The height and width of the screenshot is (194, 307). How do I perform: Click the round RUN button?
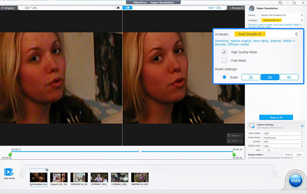pyautogui.click(x=295, y=181)
